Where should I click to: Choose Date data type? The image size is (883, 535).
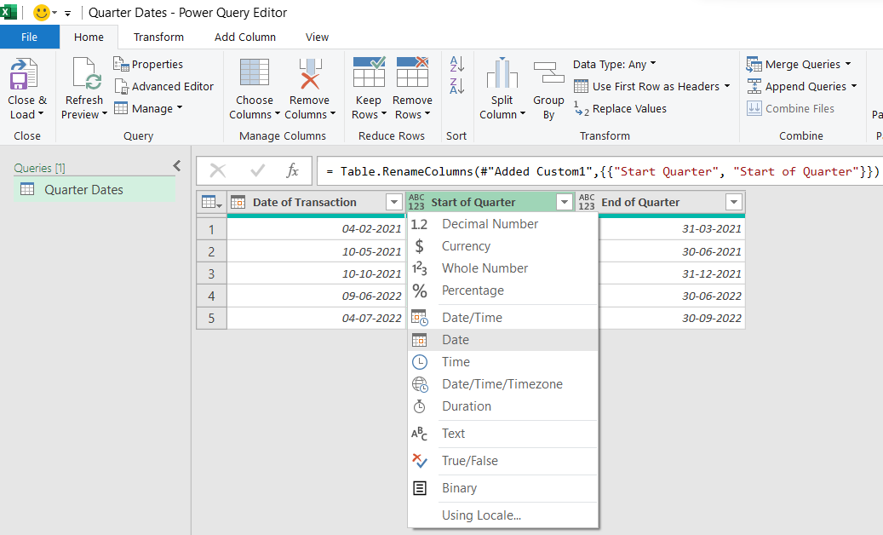click(x=502, y=340)
